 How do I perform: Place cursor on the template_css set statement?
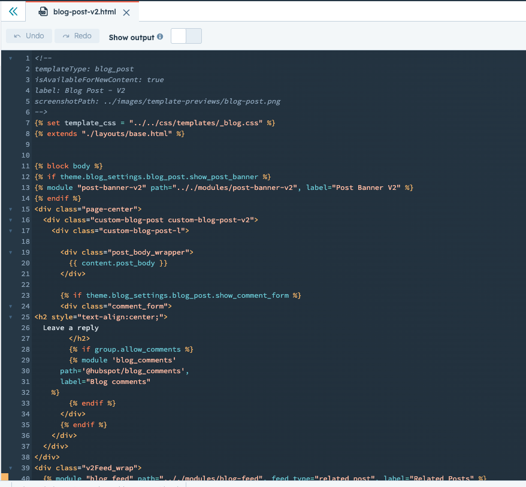tap(155, 123)
